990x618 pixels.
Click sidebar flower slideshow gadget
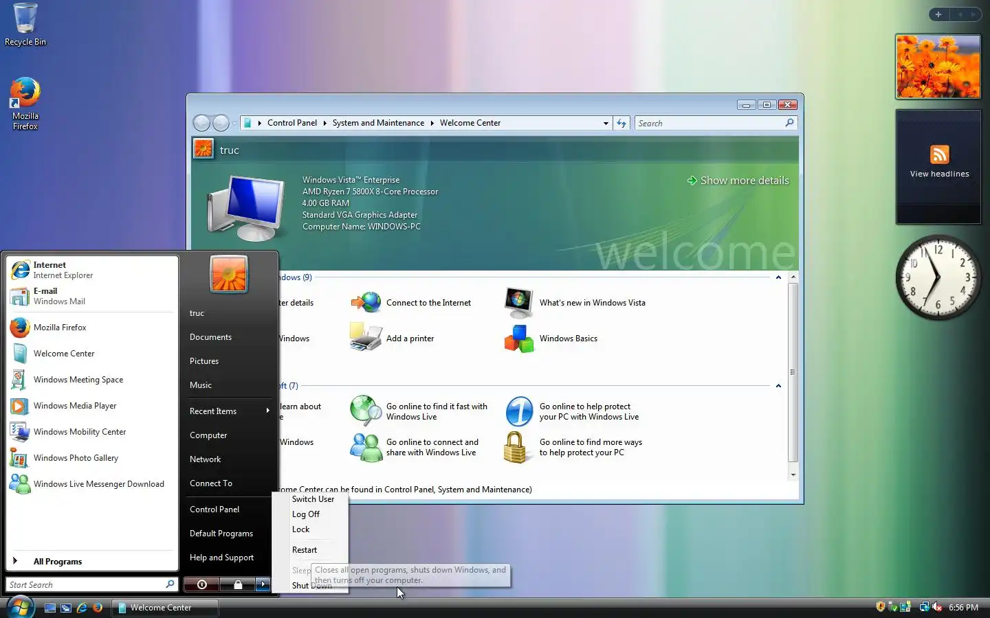pyautogui.click(x=938, y=67)
